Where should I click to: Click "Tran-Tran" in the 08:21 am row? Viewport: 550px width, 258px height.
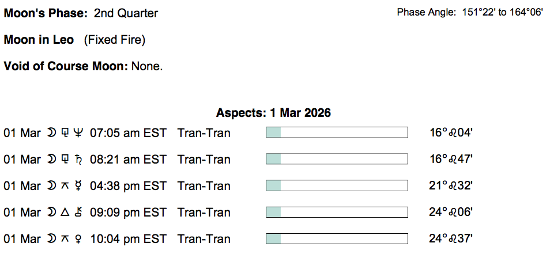(204, 160)
